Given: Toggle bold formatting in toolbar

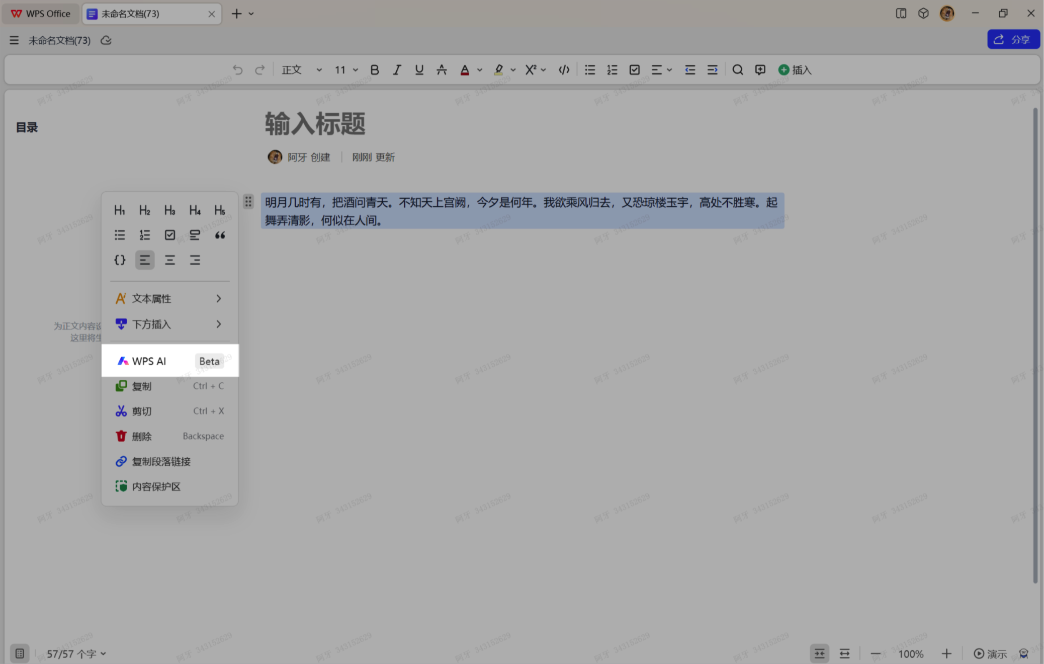Looking at the screenshot, I should (x=374, y=70).
